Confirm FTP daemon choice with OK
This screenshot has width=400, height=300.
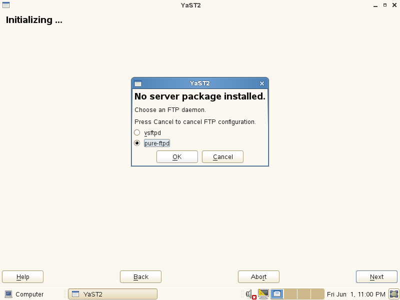point(177,156)
